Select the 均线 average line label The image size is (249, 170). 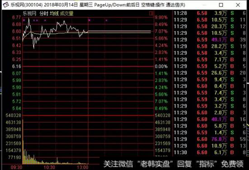click(x=54, y=14)
